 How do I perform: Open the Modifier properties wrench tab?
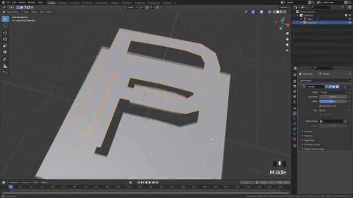(x=295, y=114)
